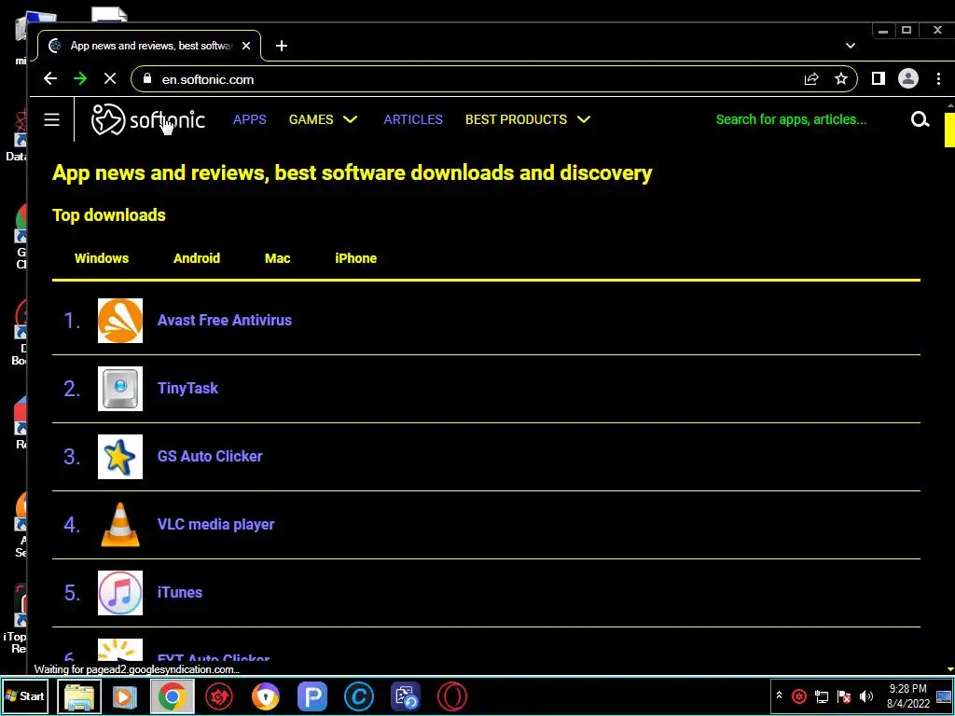Open the purple P taskbar app
The image size is (955, 716).
(312, 696)
